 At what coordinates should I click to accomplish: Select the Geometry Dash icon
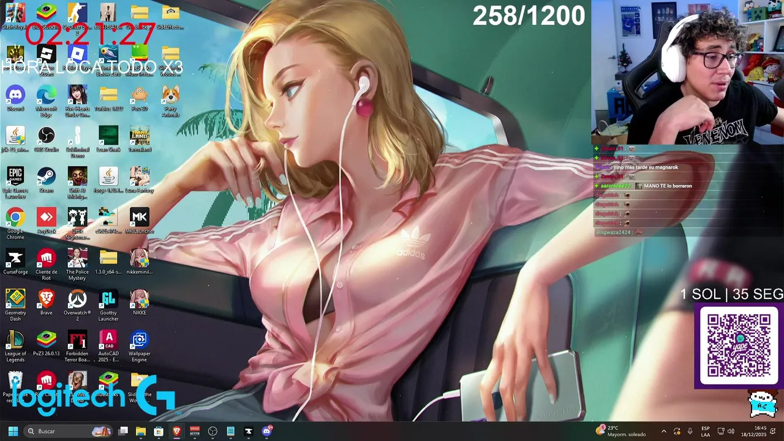click(x=15, y=305)
